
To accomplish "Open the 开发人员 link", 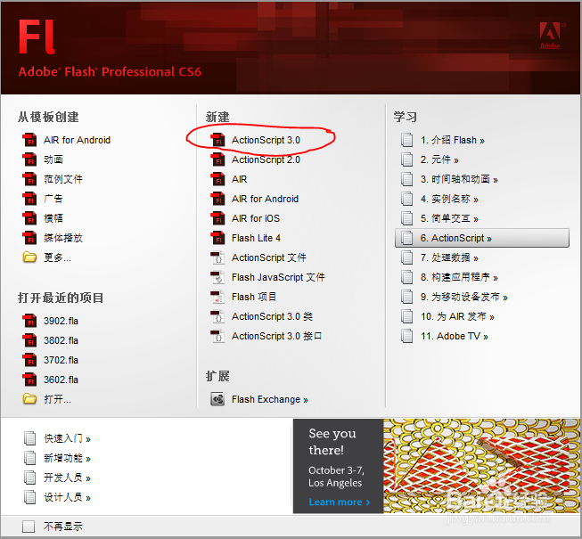I will tap(67, 478).
